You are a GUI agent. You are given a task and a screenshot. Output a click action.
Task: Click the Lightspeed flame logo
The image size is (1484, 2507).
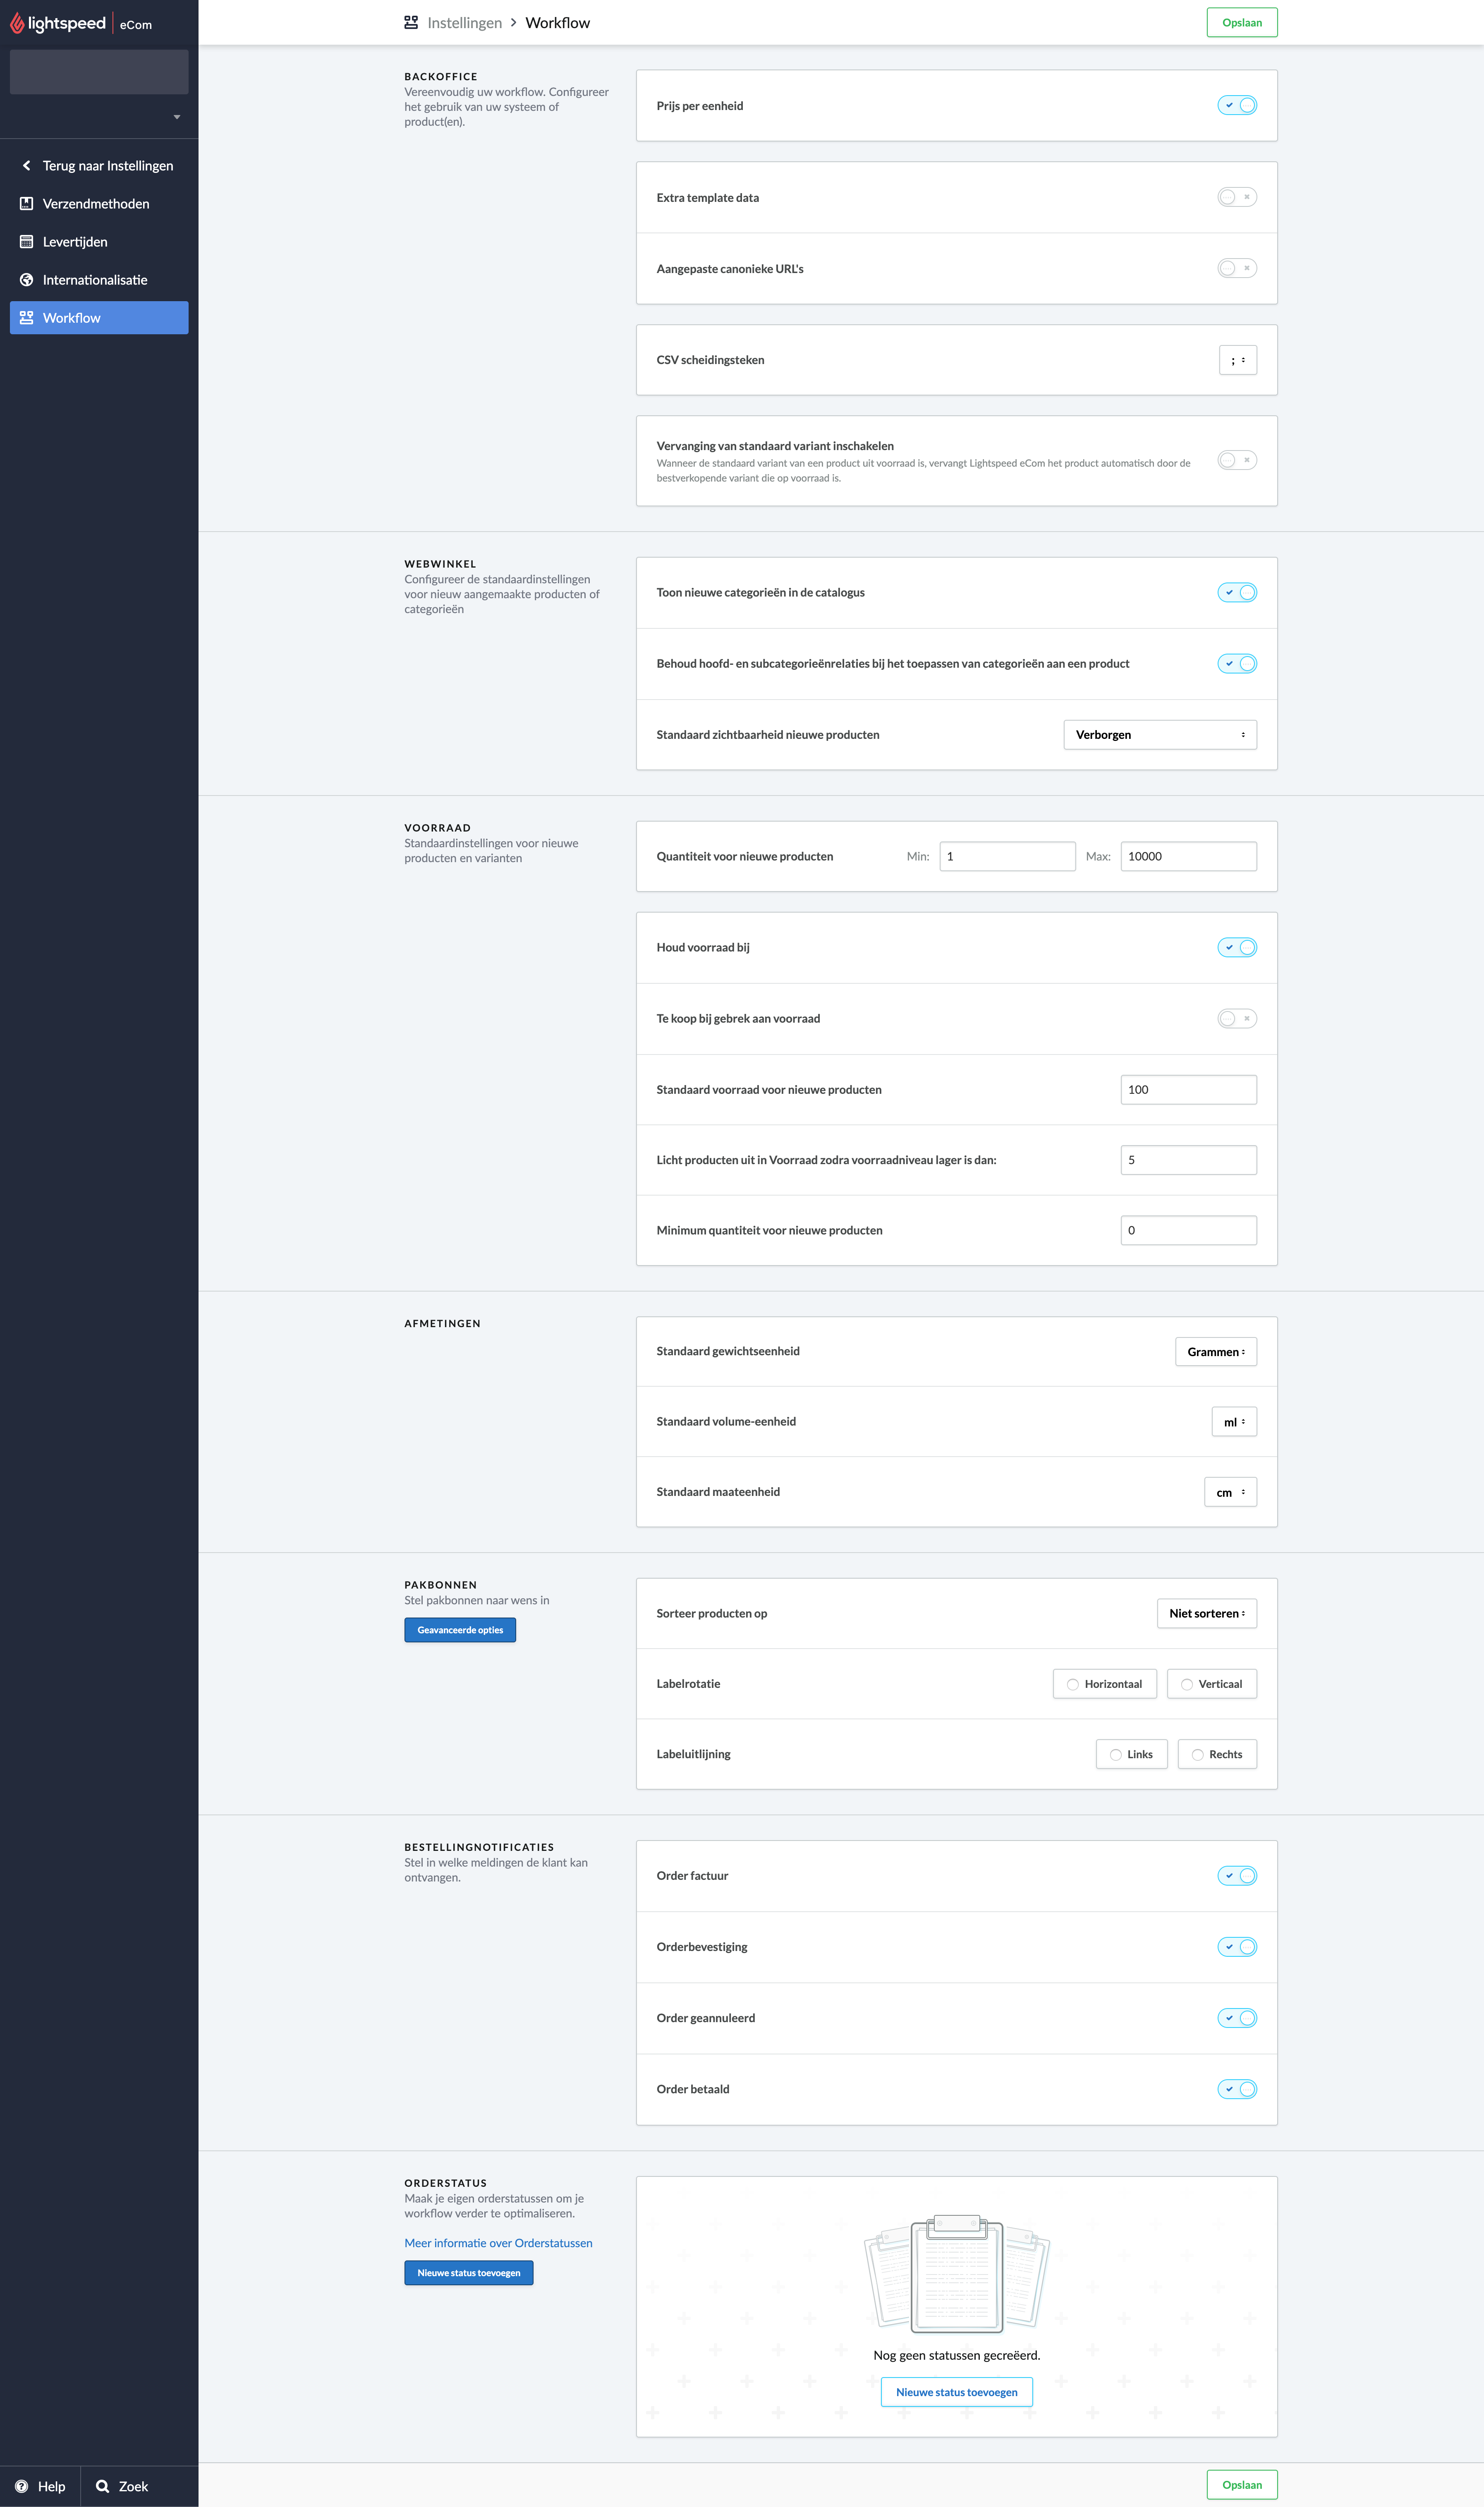(x=17, y=23)
